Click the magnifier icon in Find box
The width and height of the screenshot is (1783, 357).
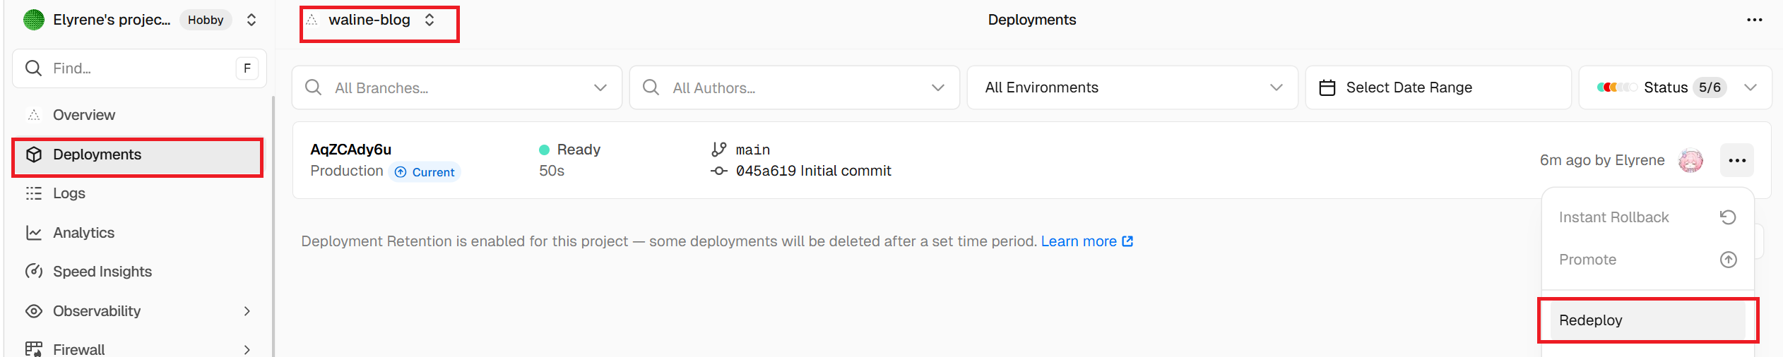click(33, 68)
